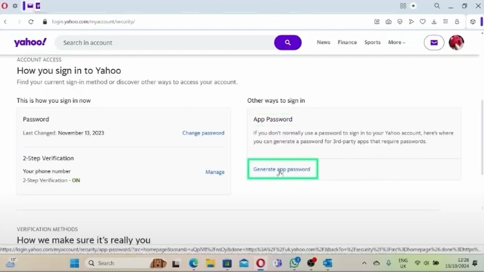
Task: Open the volume speaker tray icon
Action: (x=427, y=263)
